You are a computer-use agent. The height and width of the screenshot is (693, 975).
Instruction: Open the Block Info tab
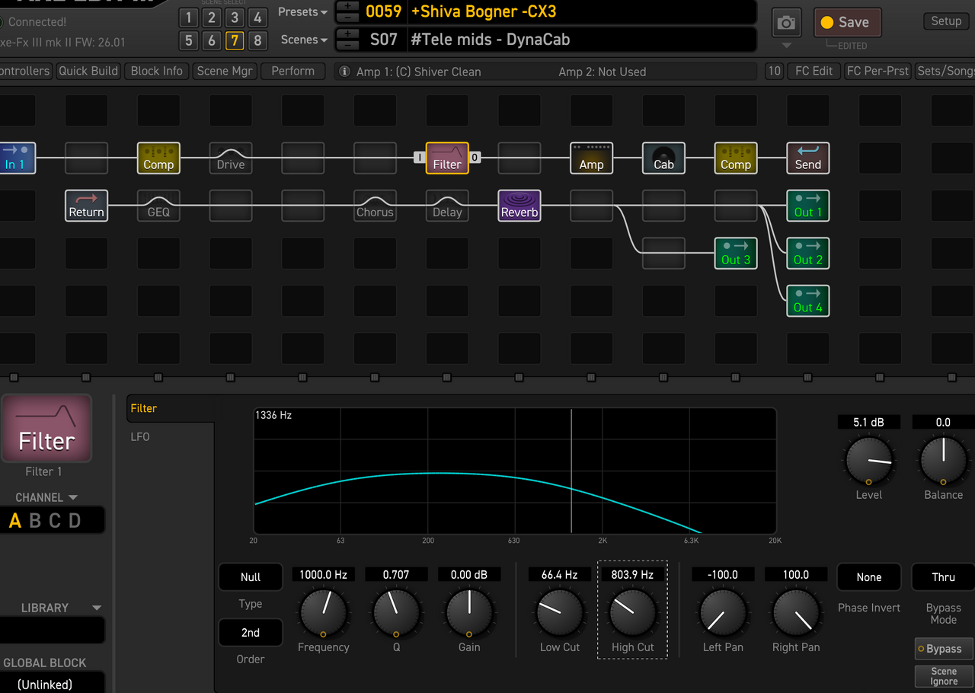tap(157, 71)
